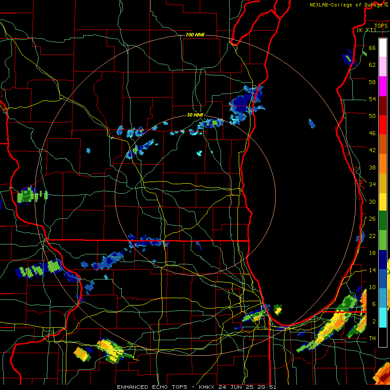Click the '18' scale label
This screenshot has height=390, width=390.
point(372,253)
